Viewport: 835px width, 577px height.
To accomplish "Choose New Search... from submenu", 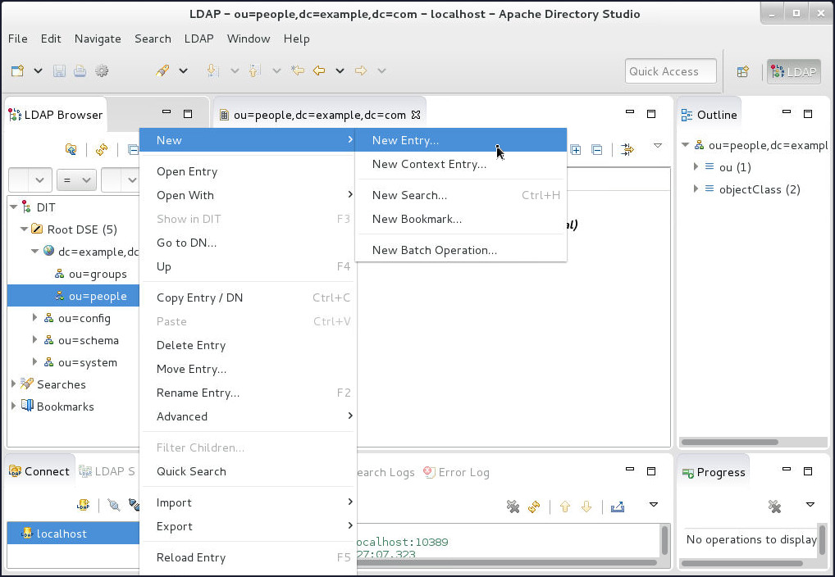I will point(461,195).
